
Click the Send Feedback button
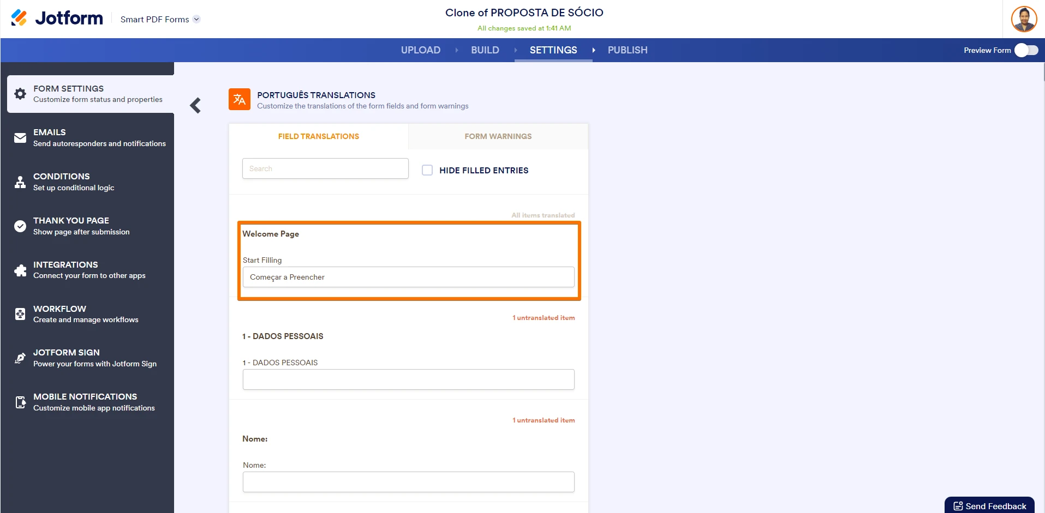pyautogui.click(x=989, y=505)
